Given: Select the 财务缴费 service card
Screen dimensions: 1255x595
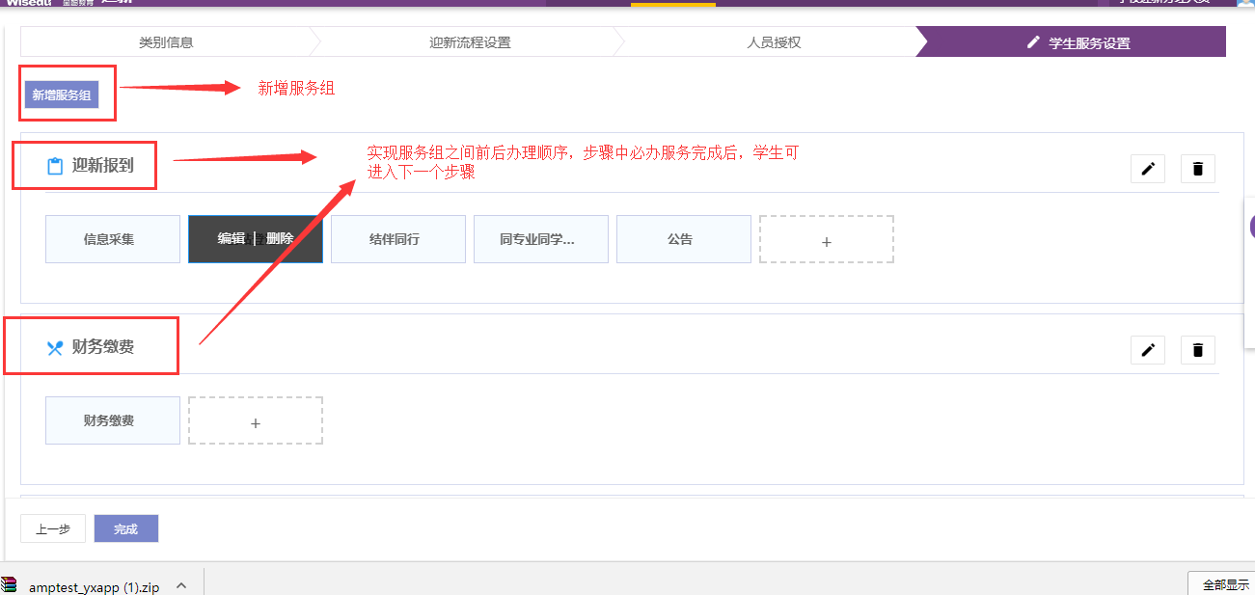Looking at the screenshot, I should [x=113, y=420].
